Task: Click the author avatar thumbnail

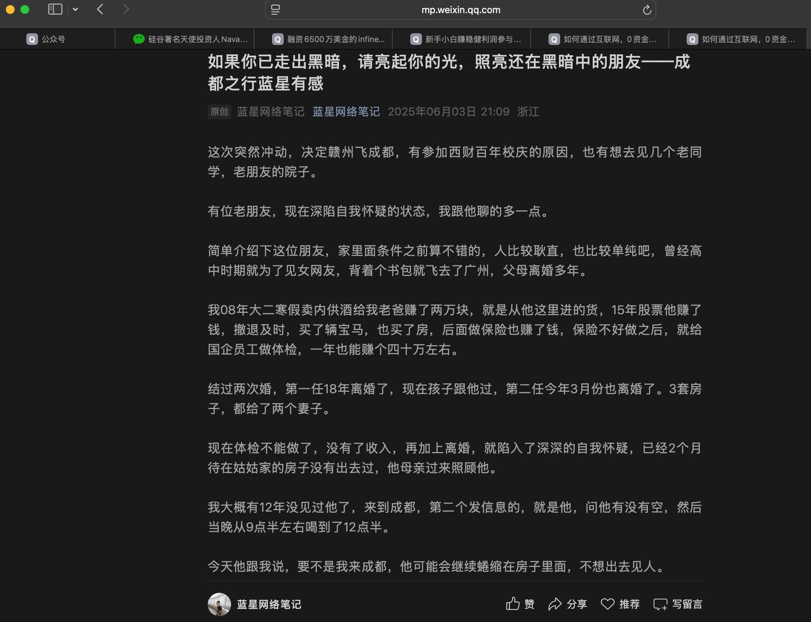Action: (x=219, y=604)
